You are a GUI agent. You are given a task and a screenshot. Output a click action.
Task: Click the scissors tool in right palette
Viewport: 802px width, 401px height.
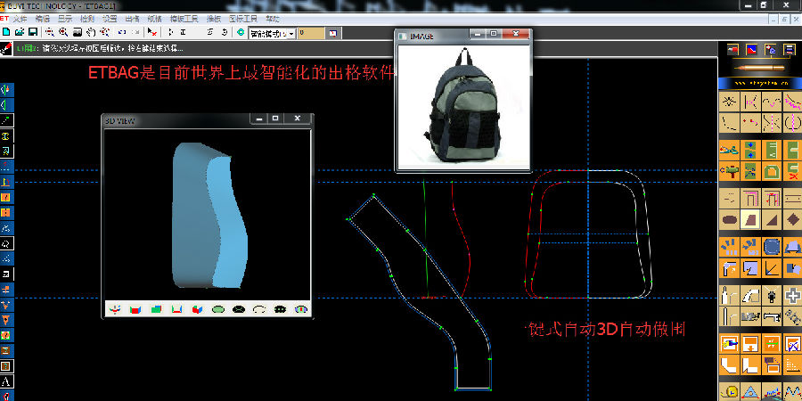(730, 150)
